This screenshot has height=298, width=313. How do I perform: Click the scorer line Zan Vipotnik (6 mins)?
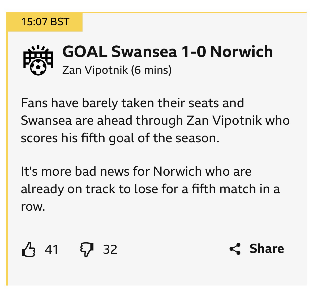pos(117,70)
